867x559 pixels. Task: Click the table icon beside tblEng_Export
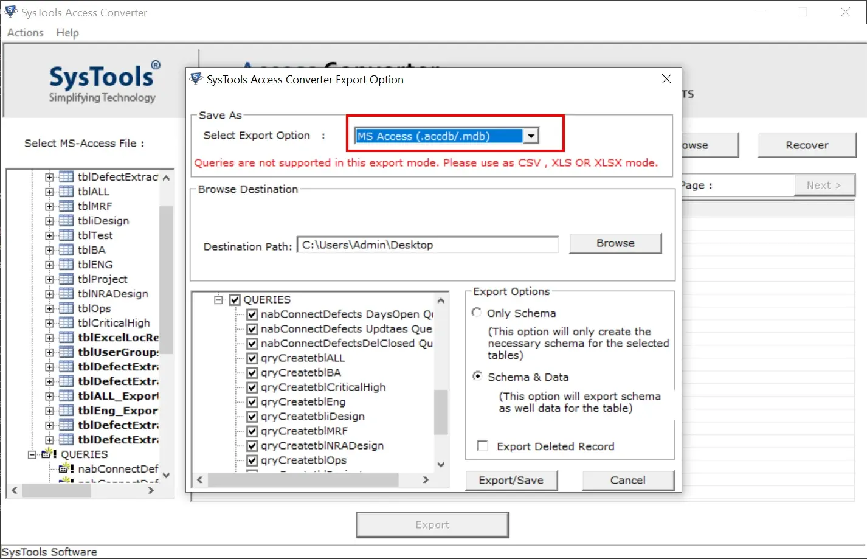pyautogui.click(x=66, y=411)
